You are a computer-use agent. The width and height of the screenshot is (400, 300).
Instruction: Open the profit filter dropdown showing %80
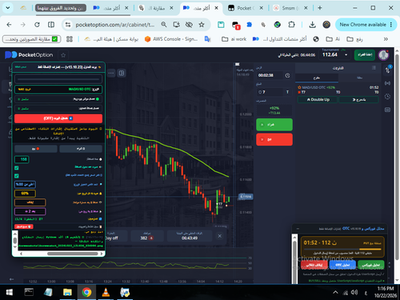[25, 184]
